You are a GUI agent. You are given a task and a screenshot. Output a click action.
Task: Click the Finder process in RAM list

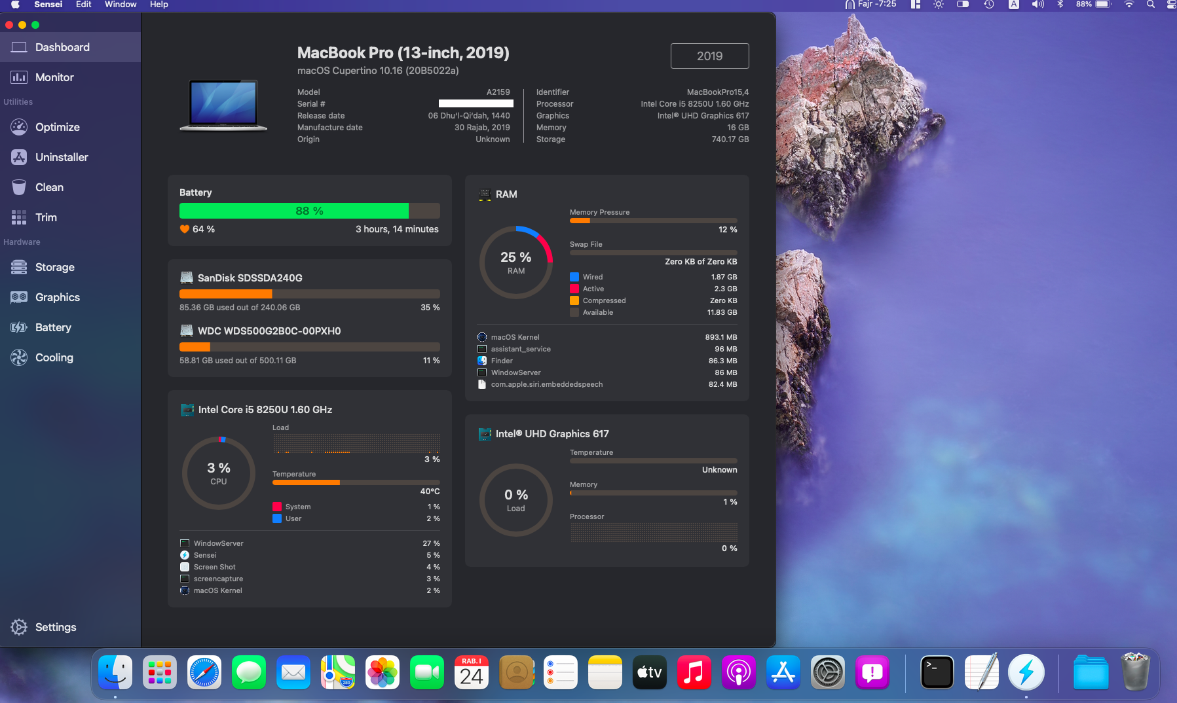[607, 361]
